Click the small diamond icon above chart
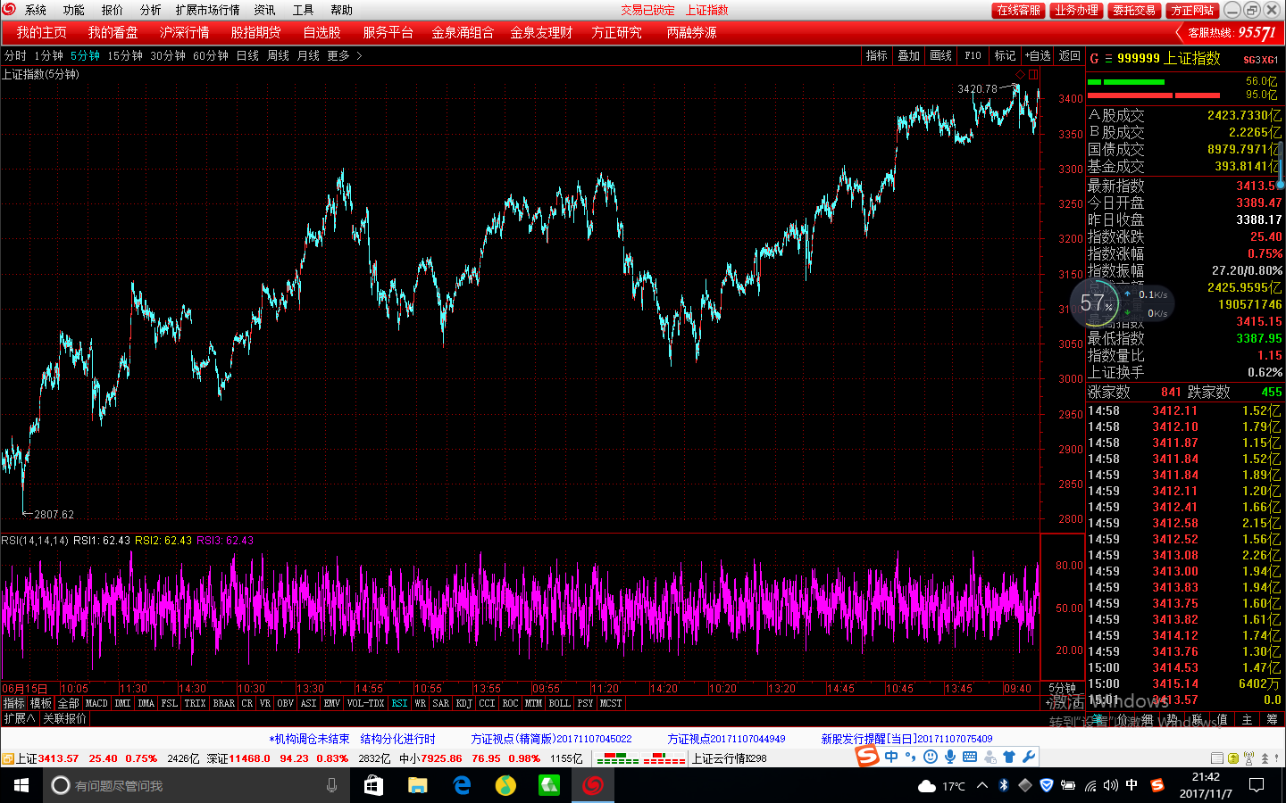Screen dimensions: 1286x803 [1021, 74]
